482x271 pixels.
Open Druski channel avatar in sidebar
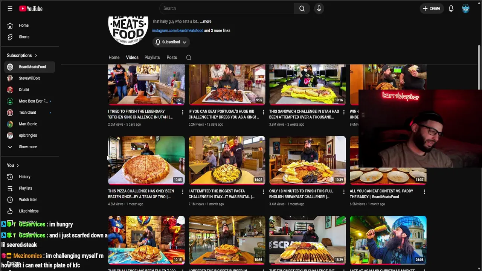point(10,90)
